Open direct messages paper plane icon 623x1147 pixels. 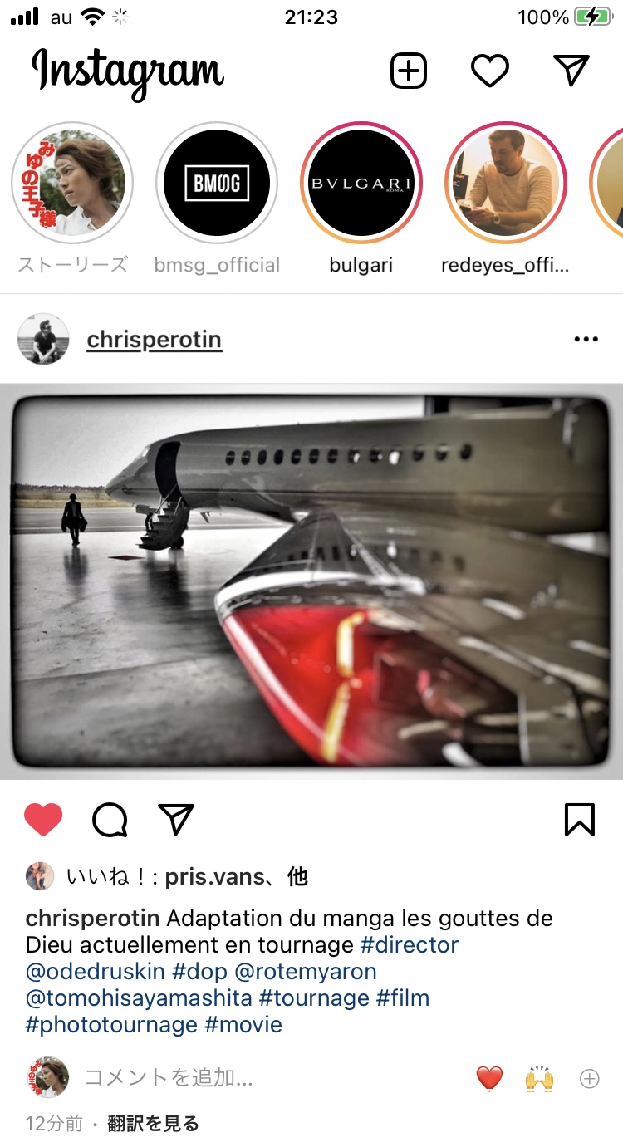point(571,71)
